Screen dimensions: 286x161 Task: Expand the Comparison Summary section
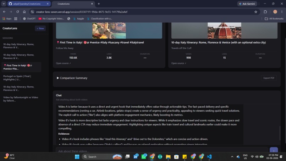coord(72,78)
